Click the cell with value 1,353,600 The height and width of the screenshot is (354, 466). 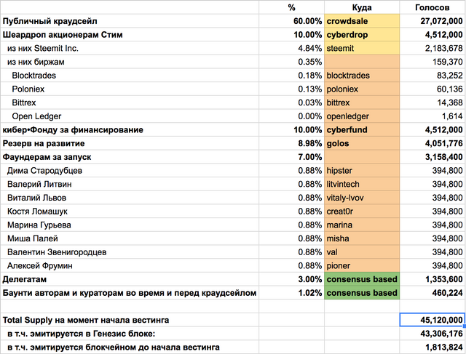click(x=433, y=280)
